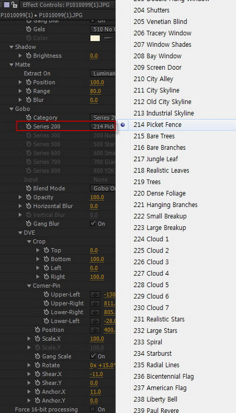Open the Color swatch for gel color
The height and width of the screenshot is (413, 236).
(95, 38)
